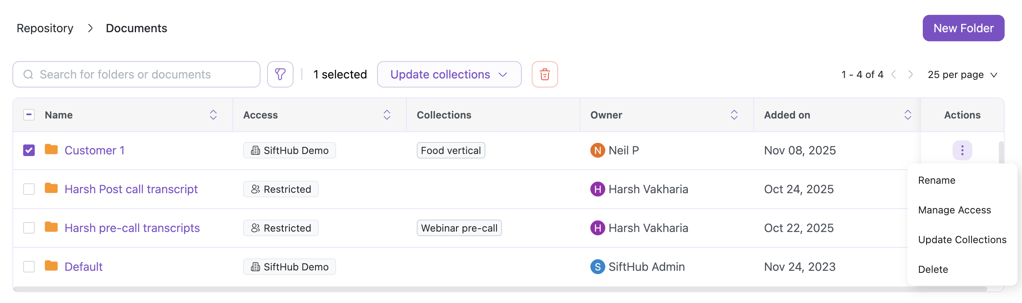Go to next page arrow

click(x=910, y=74)
